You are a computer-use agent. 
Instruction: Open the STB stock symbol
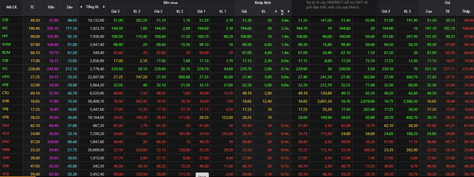(5, 20)
